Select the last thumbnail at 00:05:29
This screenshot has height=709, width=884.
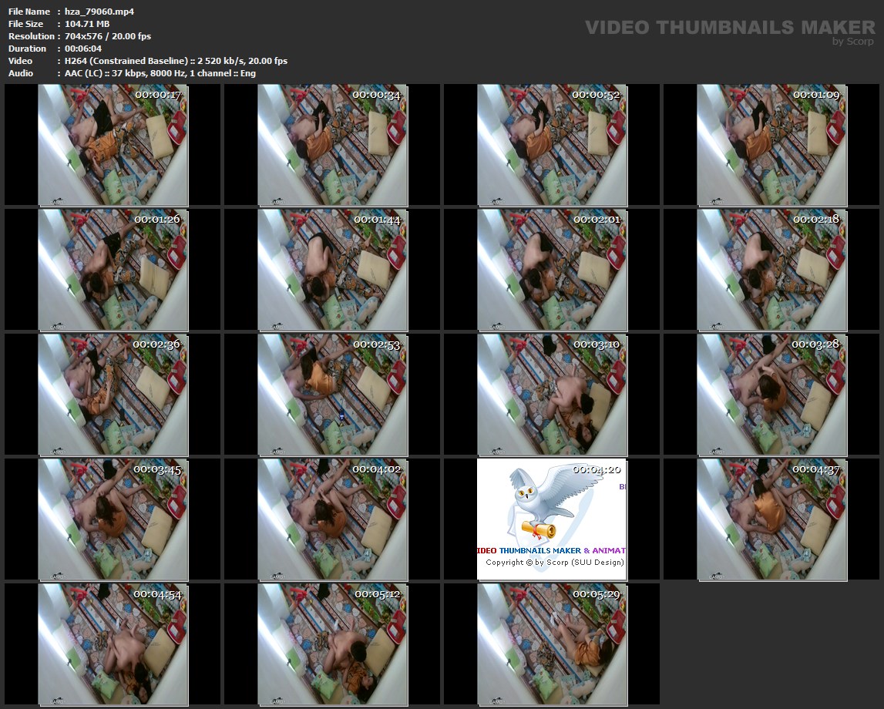coord(552,644)
